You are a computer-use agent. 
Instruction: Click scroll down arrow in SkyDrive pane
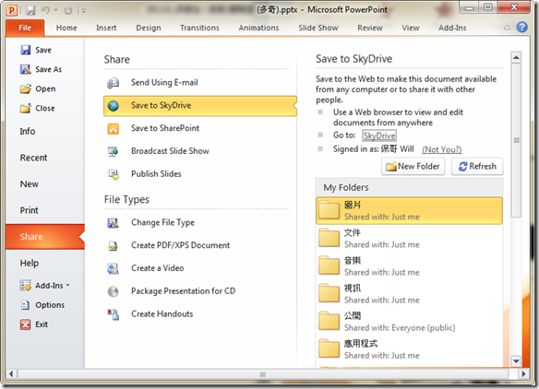516,360
